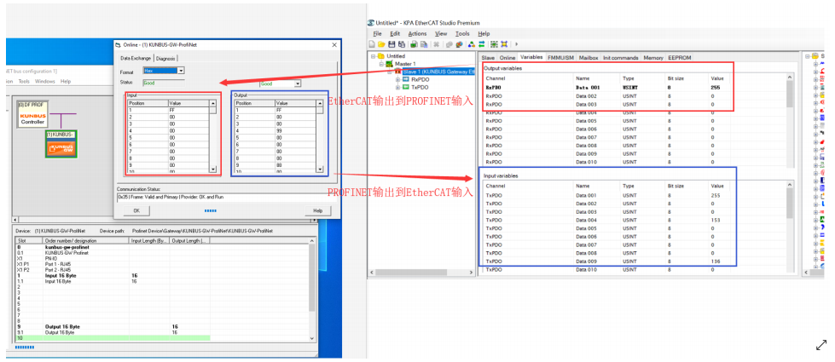Select the orange KUNBUS GW device node
The image size is (835, 362).
tap(61, 144)
